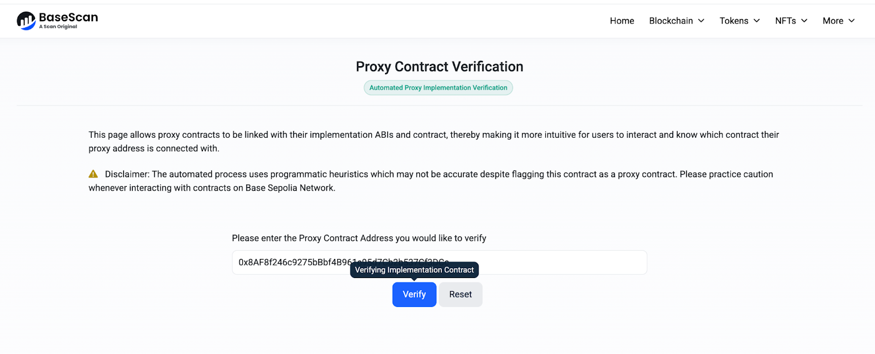Image resolution: width=875 pixels, height=354 pixels.
Task: Open the More navigation menu
Action: tap(832, 21)
